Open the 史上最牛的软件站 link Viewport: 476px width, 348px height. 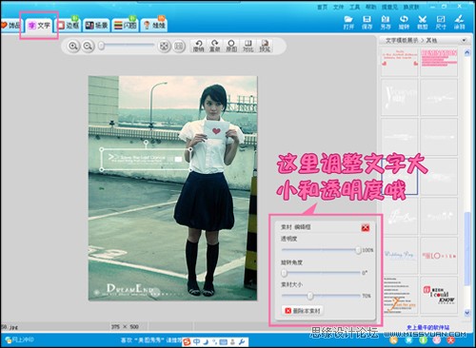pos(428,327)
